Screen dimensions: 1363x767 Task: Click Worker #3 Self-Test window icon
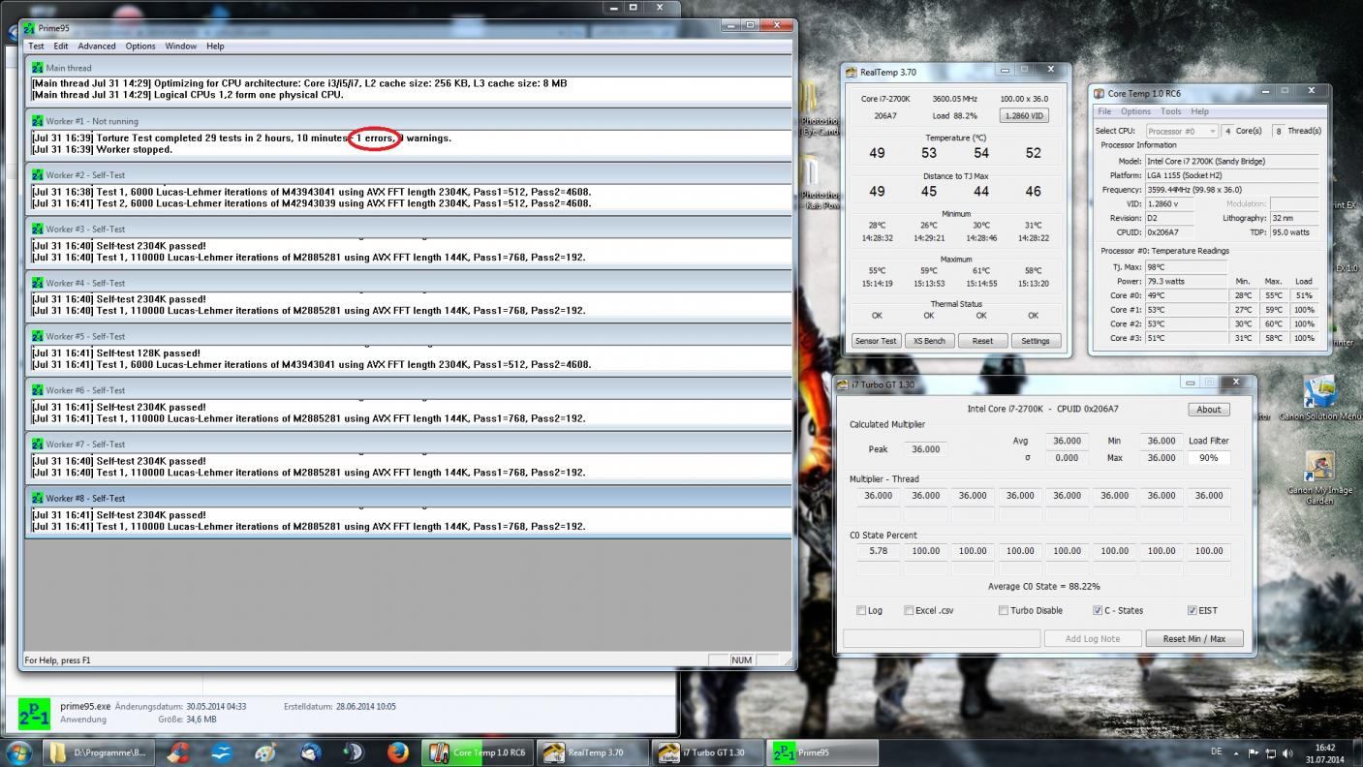pyautogui.click(x=38, y=230)
